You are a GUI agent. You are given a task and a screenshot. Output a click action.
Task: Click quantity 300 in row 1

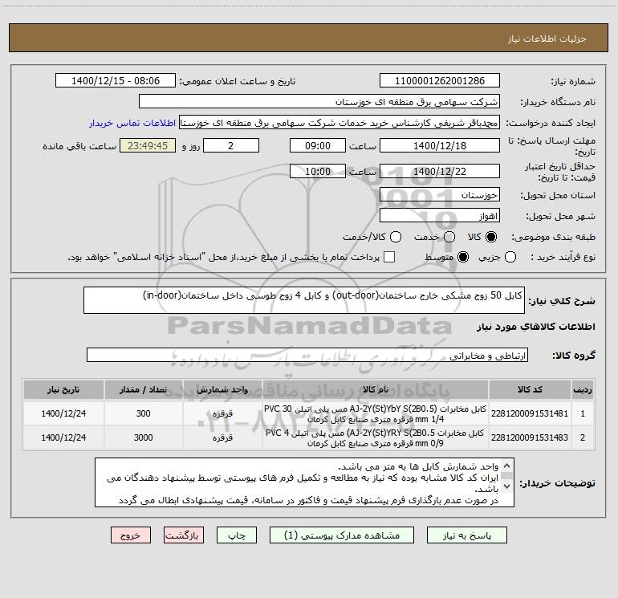pyautogui.click(x=143, y=413)
